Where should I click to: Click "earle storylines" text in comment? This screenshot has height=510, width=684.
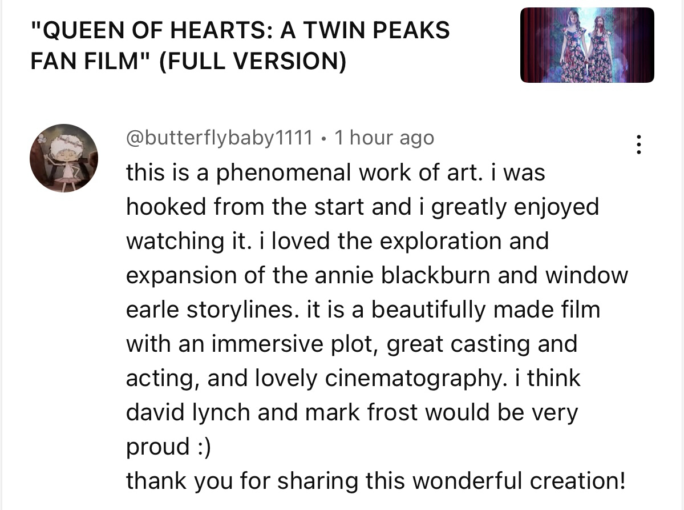click(210, 309)
